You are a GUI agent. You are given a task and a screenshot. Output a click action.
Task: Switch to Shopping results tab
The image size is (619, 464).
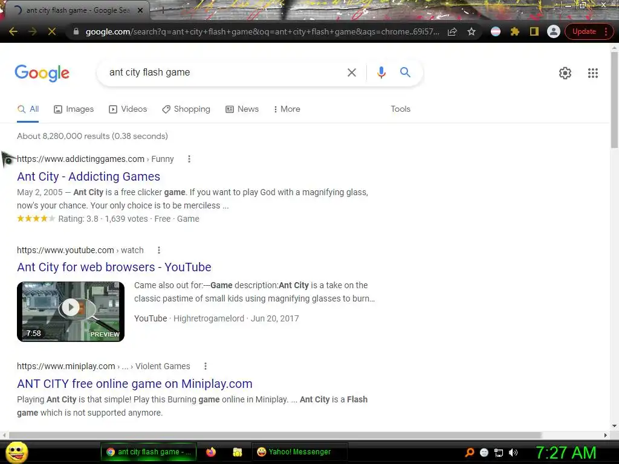186,109
